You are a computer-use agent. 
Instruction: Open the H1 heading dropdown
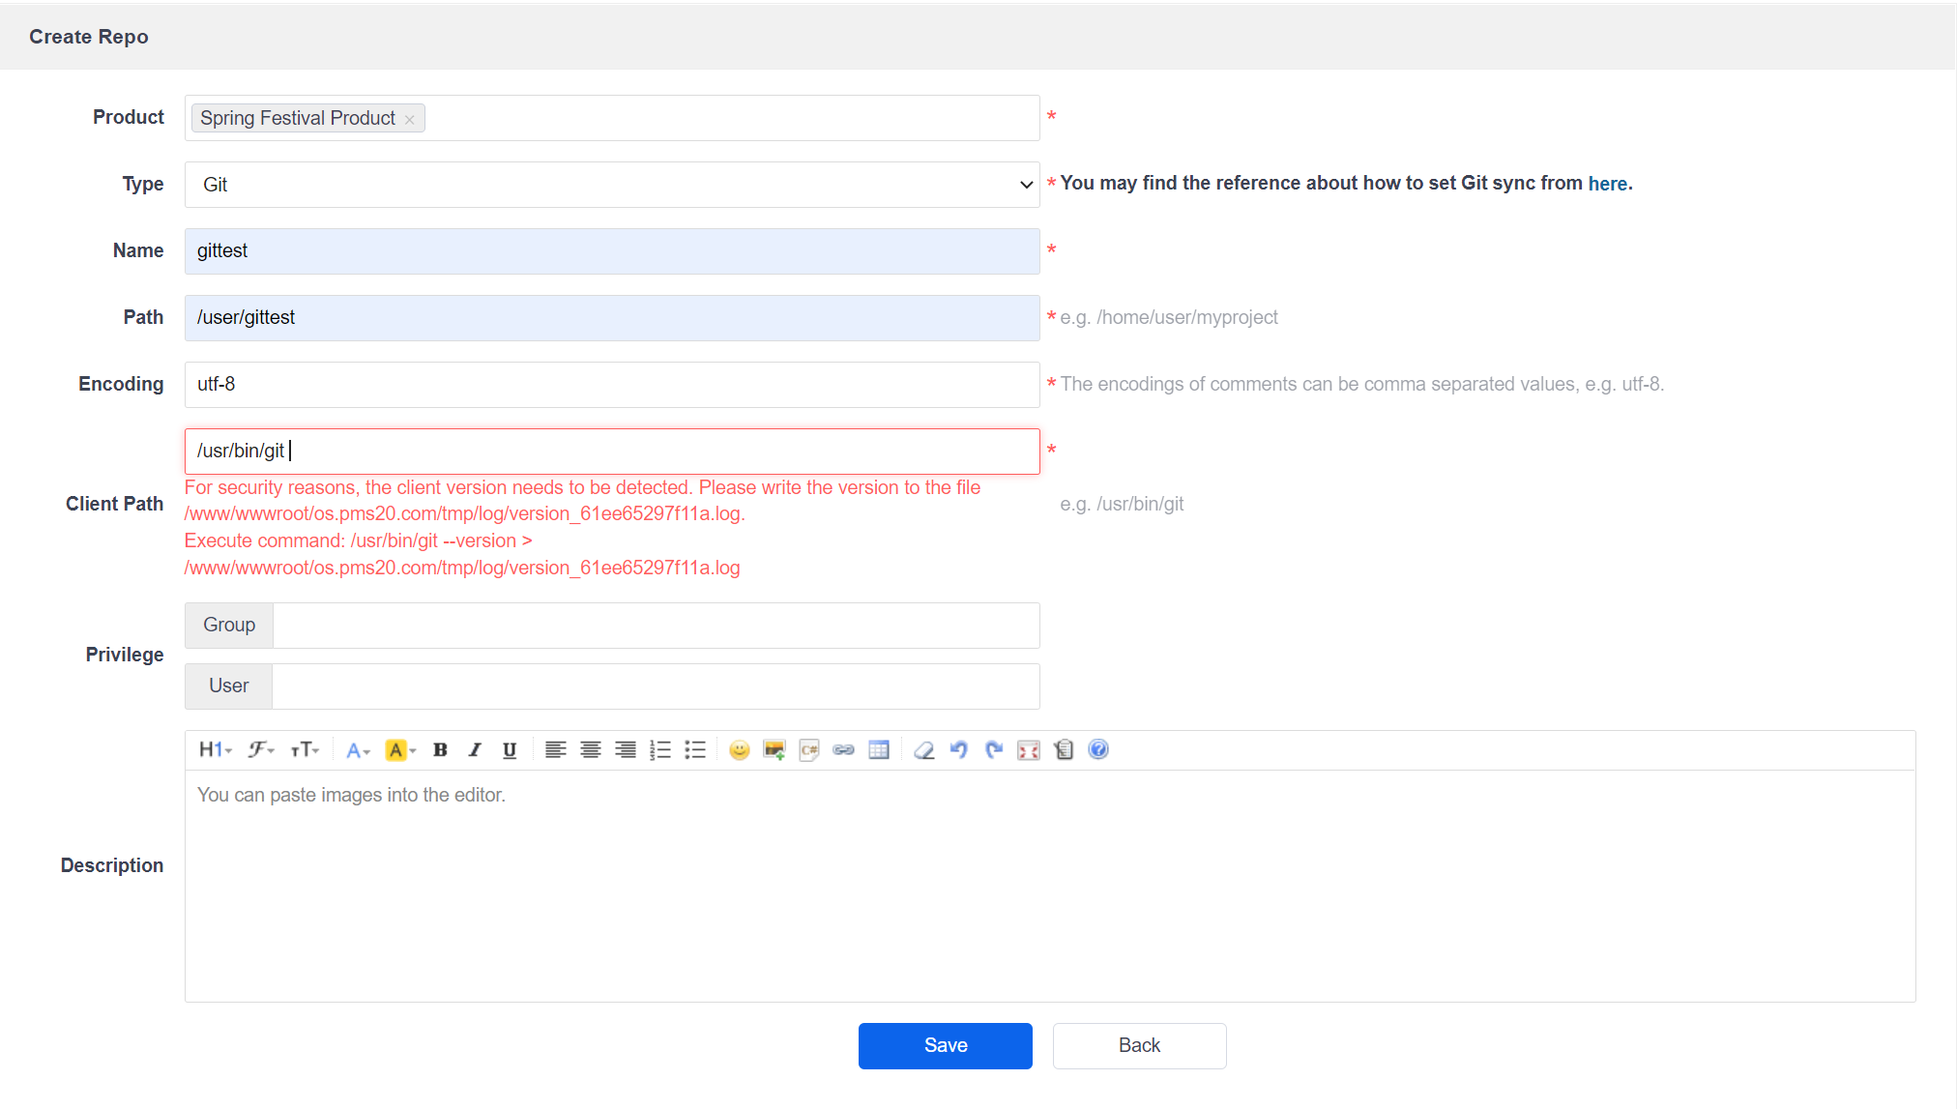tap(215, 749)
